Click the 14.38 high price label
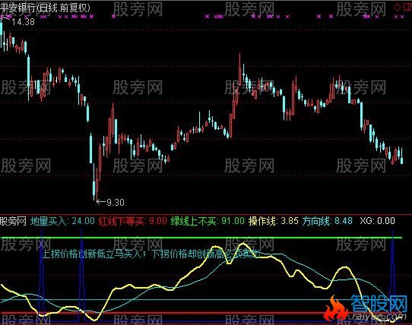Image resolution: width=412 pixels, height=325 pixels. 23,22
